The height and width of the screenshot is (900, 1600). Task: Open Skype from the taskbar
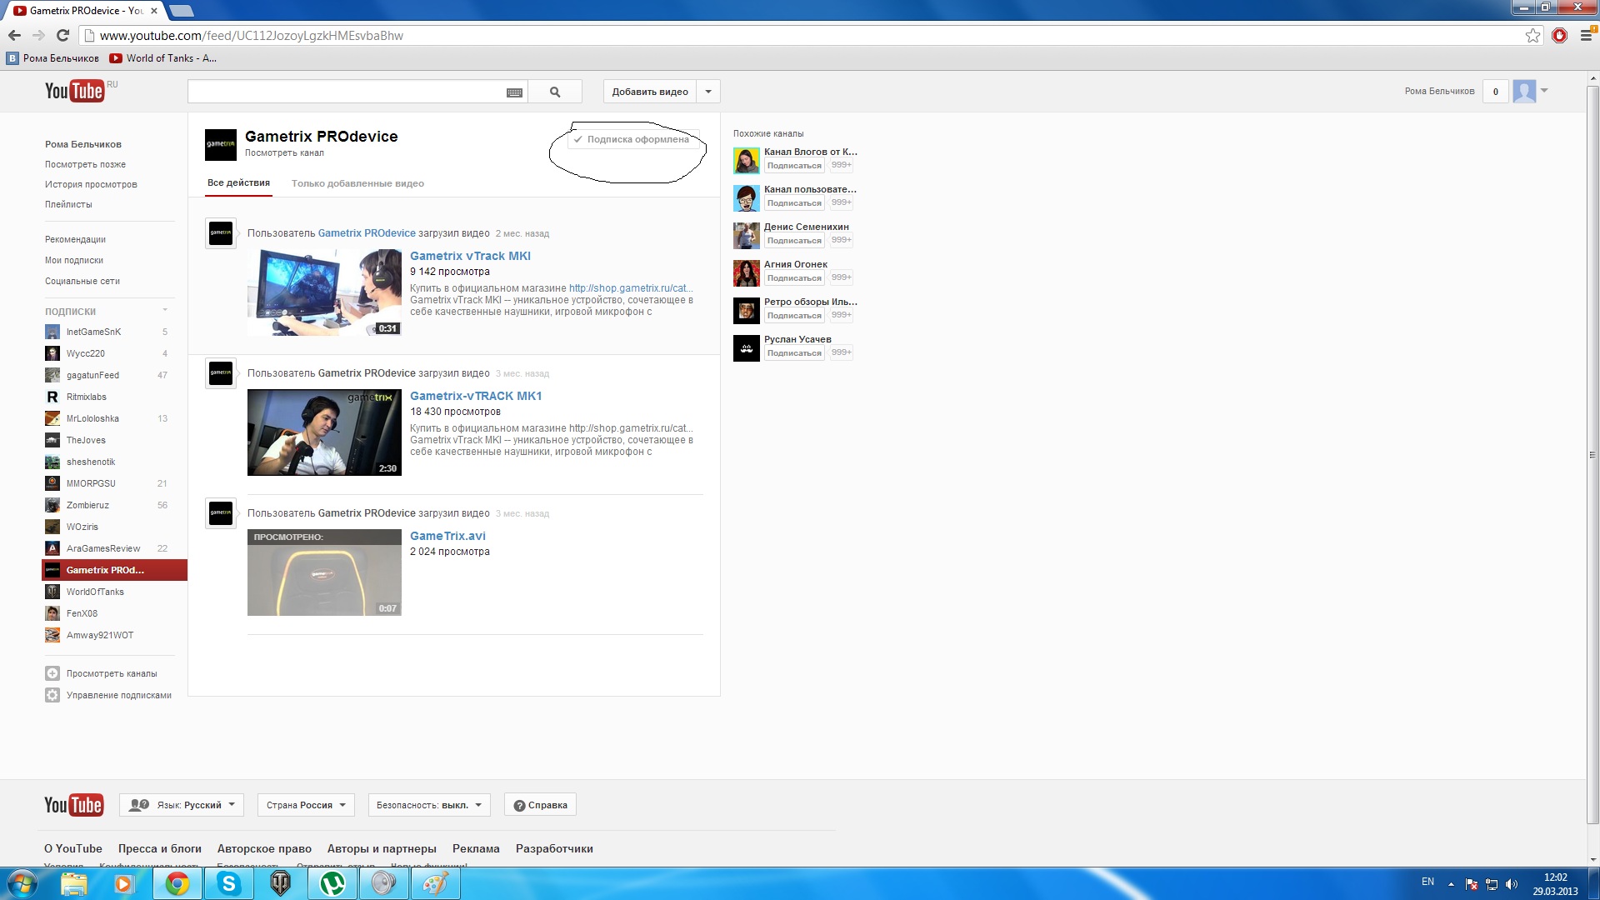(x=228, y=883)
